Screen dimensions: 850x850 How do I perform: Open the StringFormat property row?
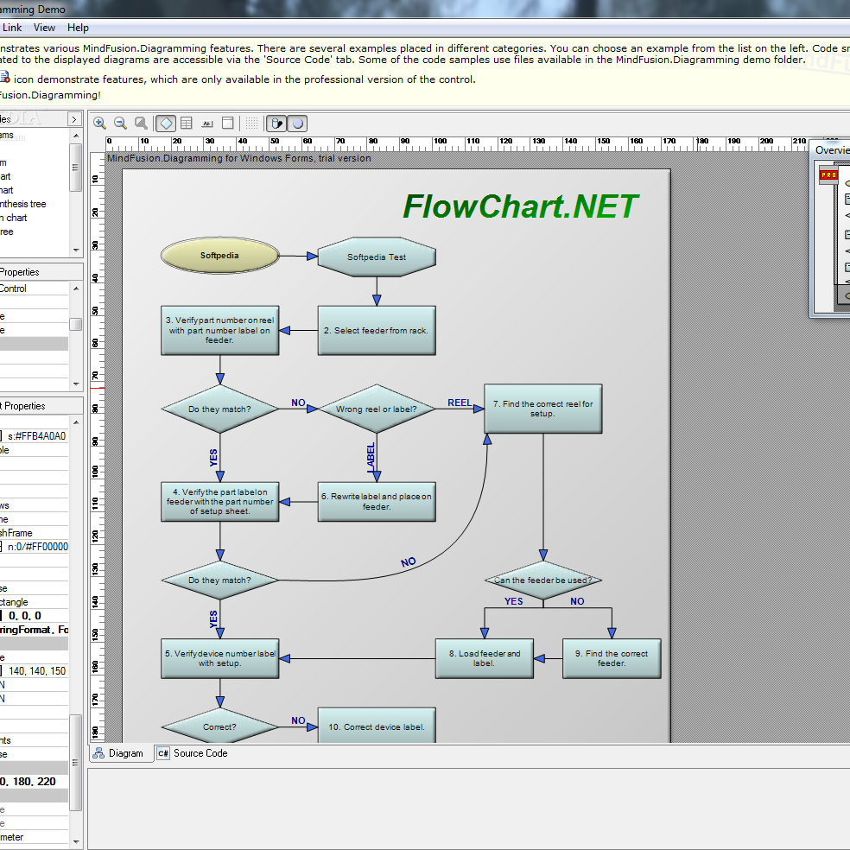pos(35,629)
